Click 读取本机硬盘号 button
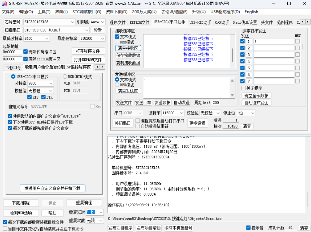Screen dimensions: 311x232 178,228
